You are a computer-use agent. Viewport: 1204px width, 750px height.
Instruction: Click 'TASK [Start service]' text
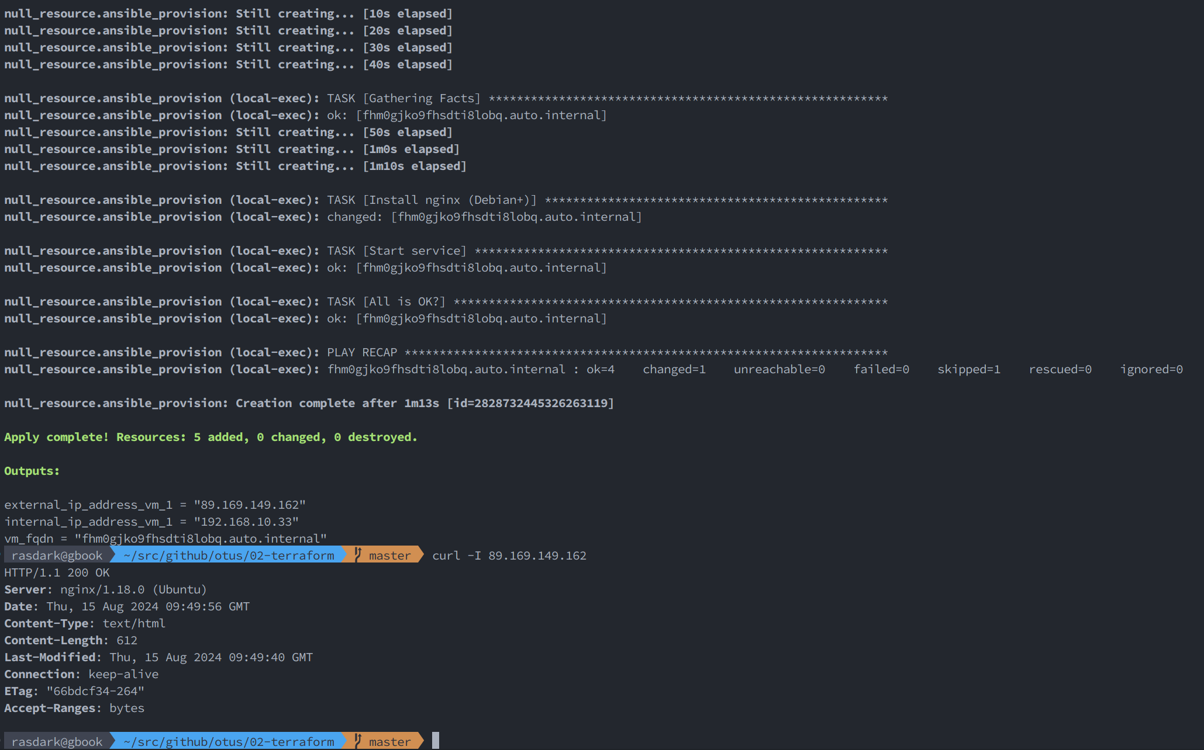tap(396, 251)
